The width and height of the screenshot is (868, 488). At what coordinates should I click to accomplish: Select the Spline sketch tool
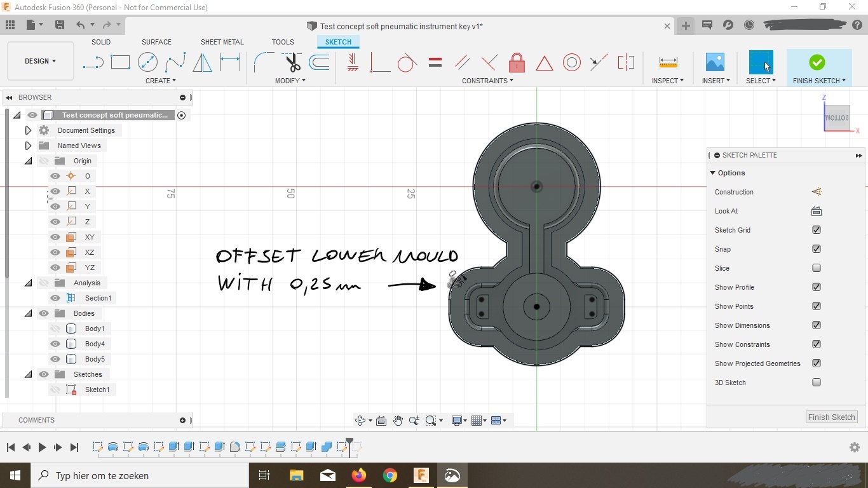tap(175, 62)
